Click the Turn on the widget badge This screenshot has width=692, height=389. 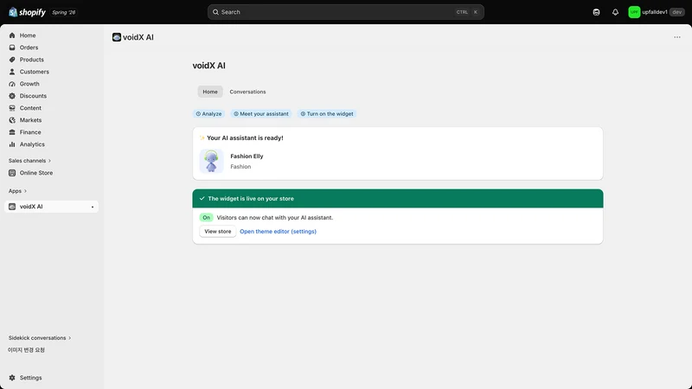tap(327, 114)
